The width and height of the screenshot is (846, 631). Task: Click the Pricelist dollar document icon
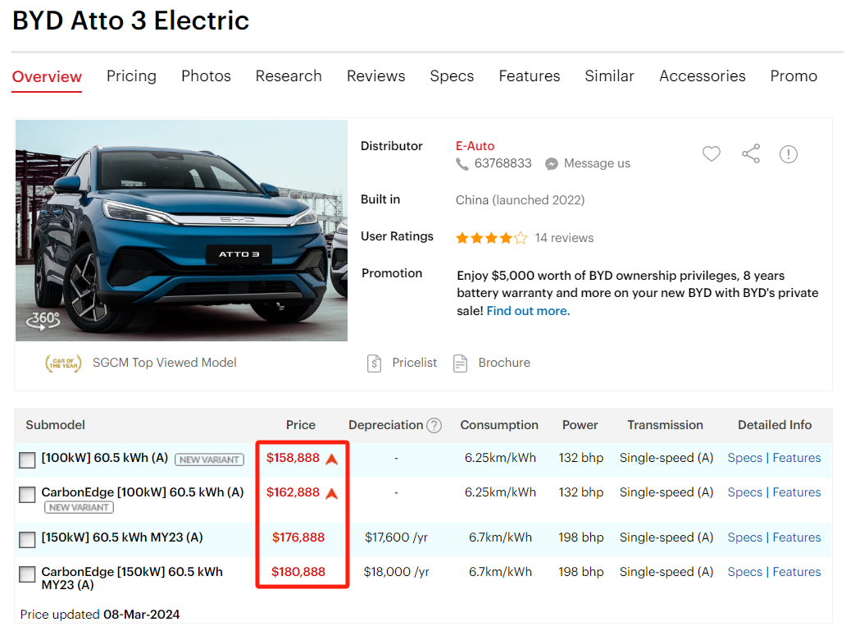click(x=375, y=363)
